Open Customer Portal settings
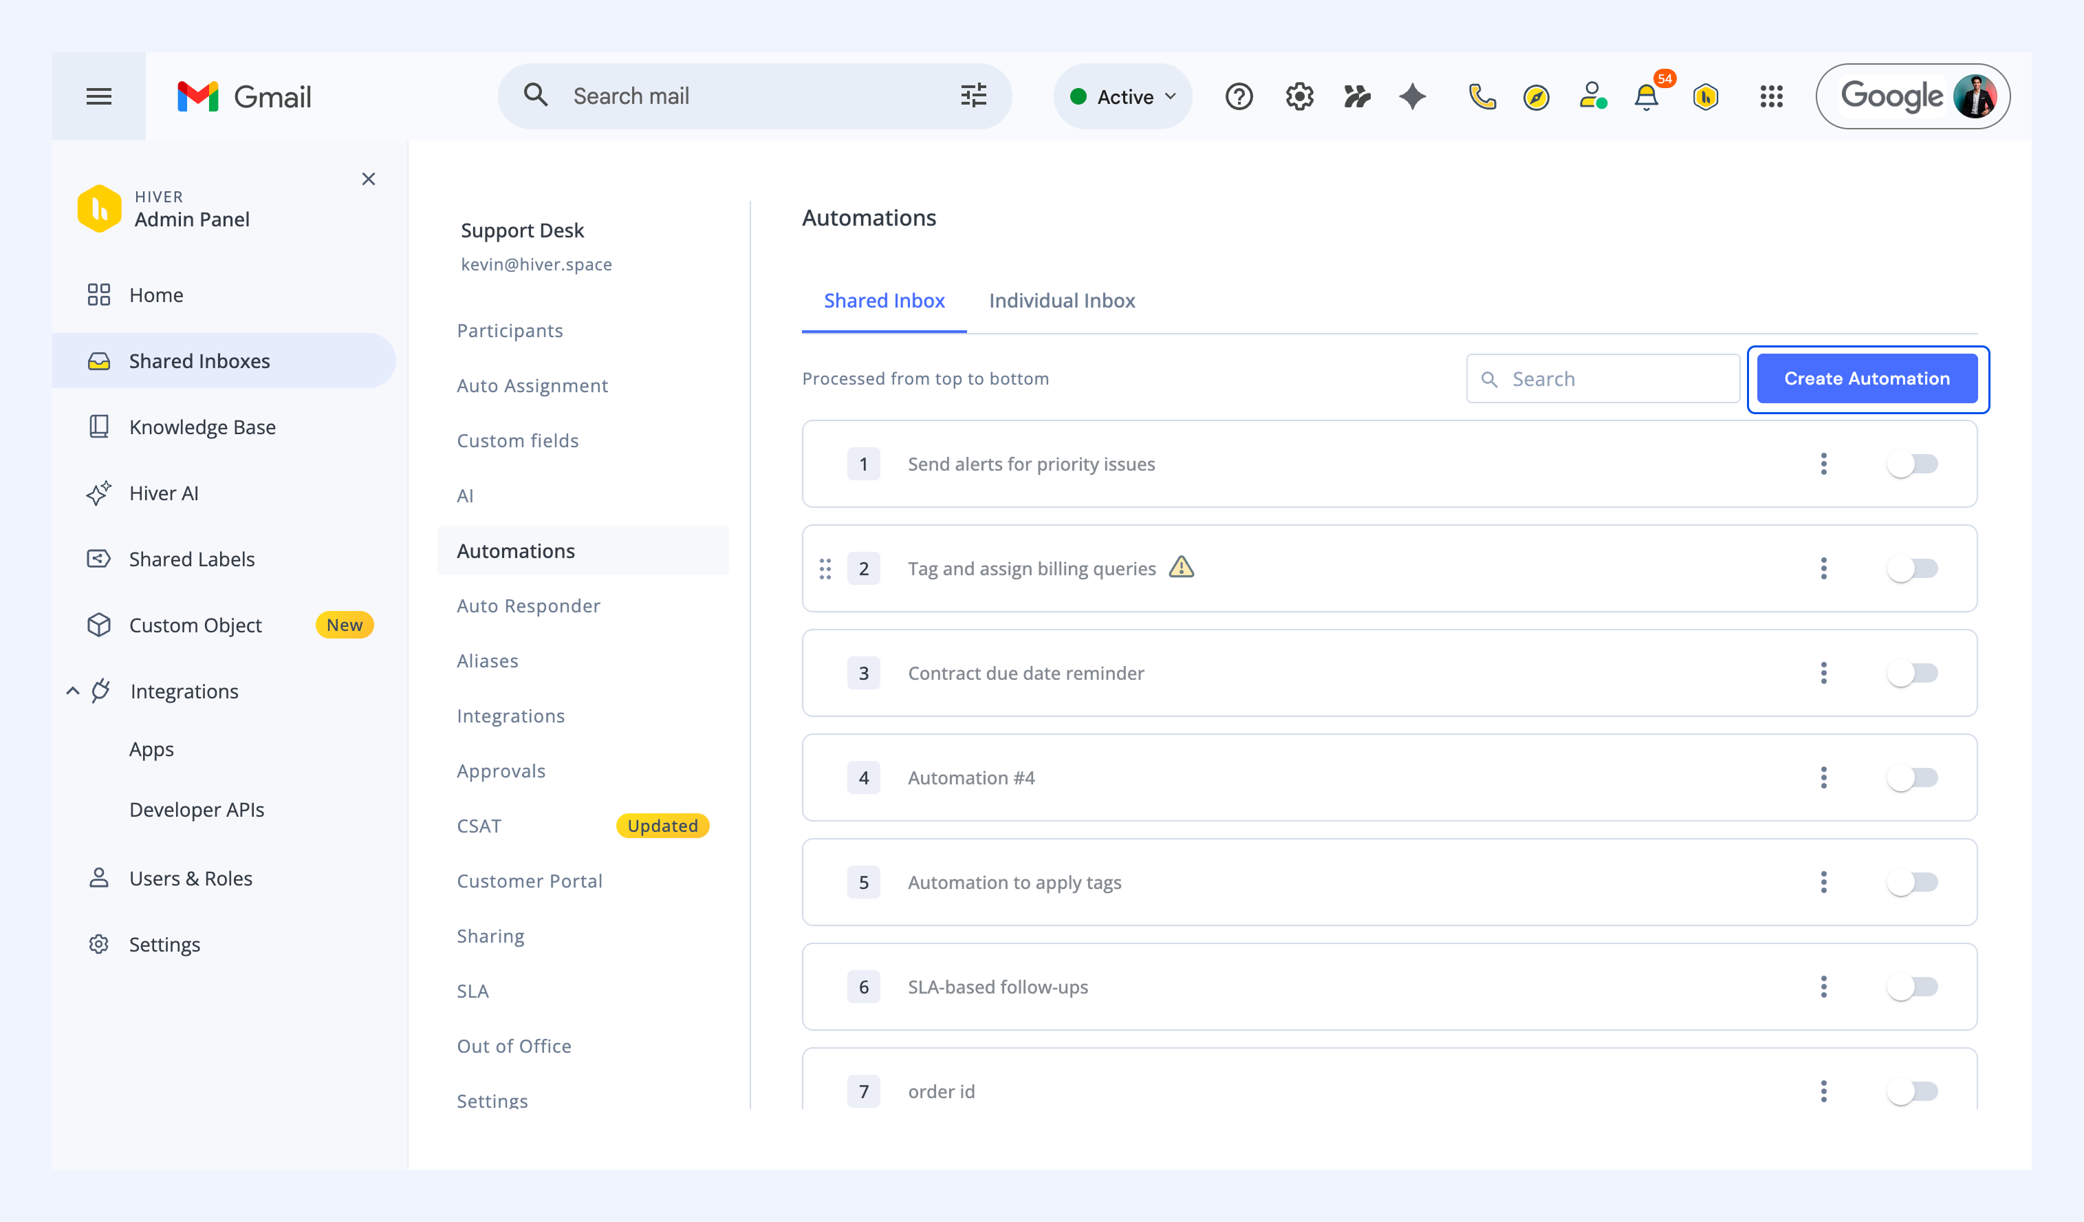 (530, 881)
